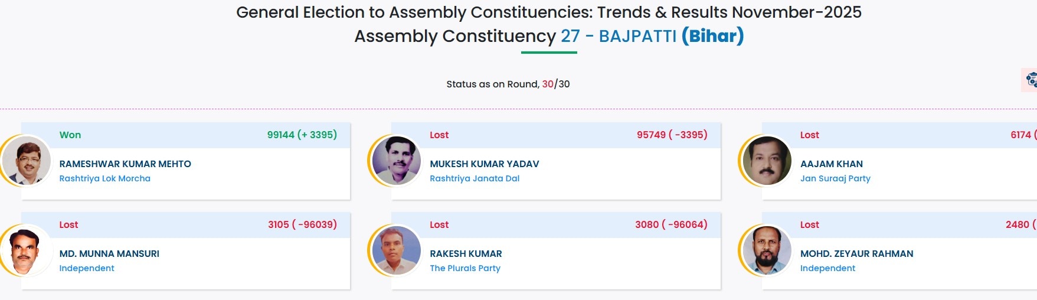Click the vote count 95749 (-3395)
The image size is (1037, 300).
672,135
